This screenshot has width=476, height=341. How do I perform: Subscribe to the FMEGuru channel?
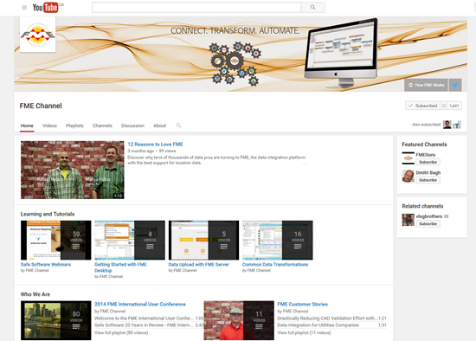(x=428, y=162)
